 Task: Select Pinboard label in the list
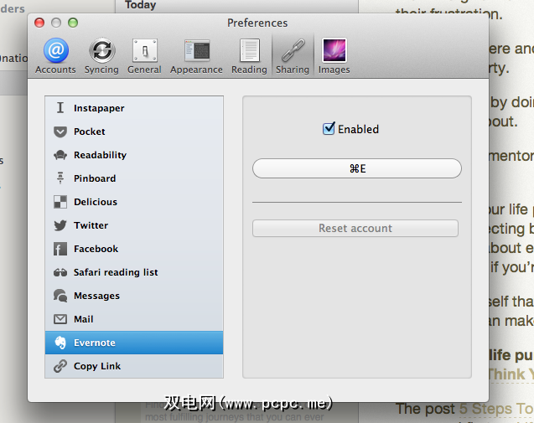95,178
